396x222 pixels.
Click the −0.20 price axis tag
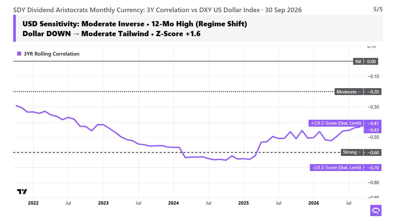coord(372,92)
